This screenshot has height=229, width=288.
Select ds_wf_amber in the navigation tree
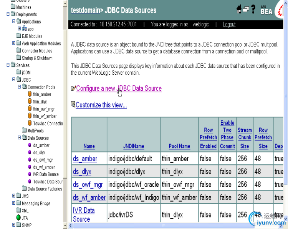coord(44,167)
